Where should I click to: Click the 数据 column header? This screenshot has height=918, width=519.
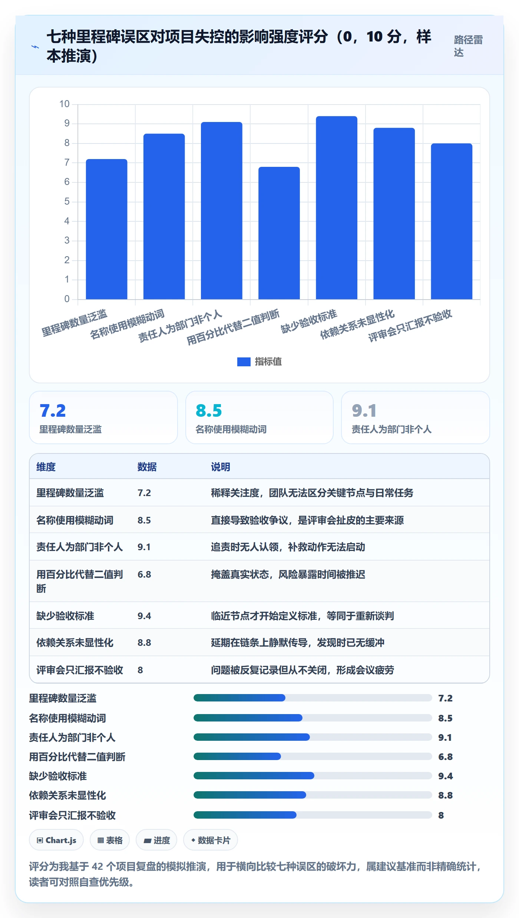pos(147,467)
